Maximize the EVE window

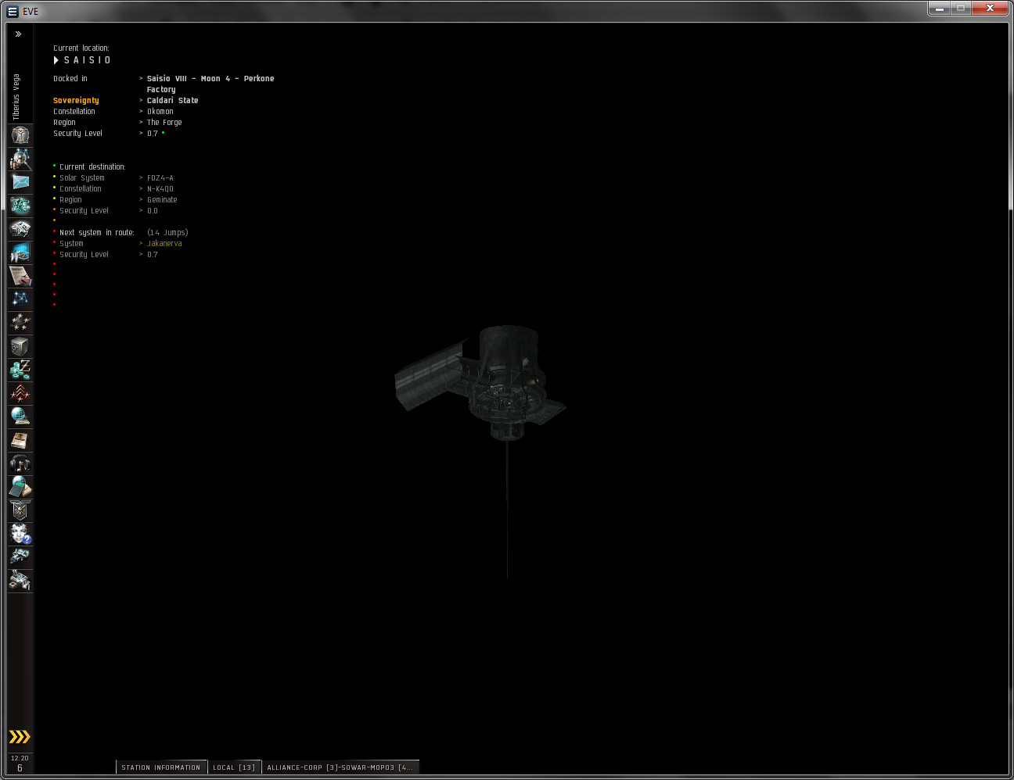(961, 9)
